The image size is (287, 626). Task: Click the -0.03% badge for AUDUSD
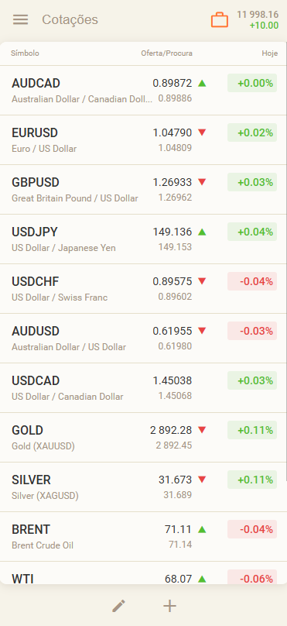coord(252,331)
